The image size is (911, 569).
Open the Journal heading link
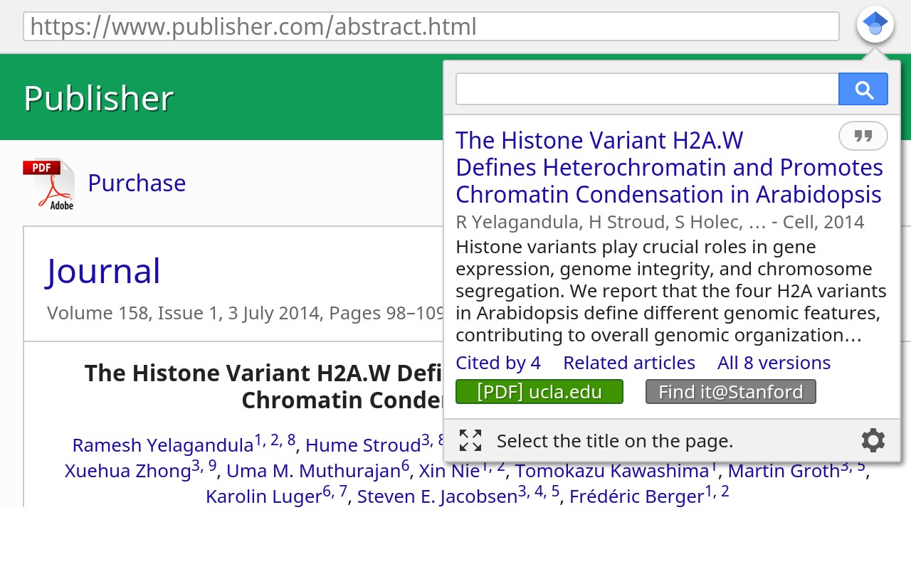pos(104,271)
